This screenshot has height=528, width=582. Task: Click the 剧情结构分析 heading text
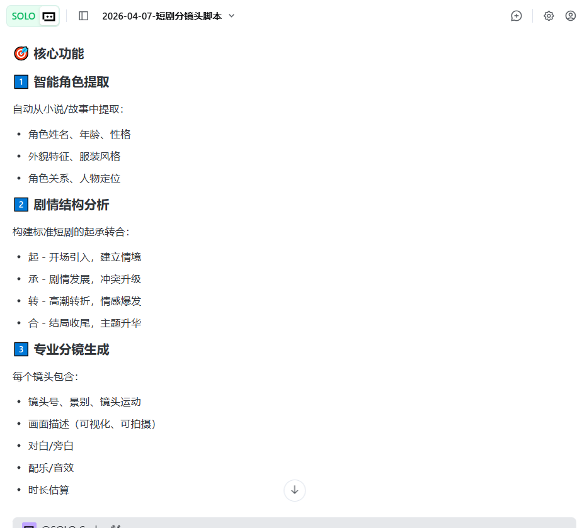[71, 205]
